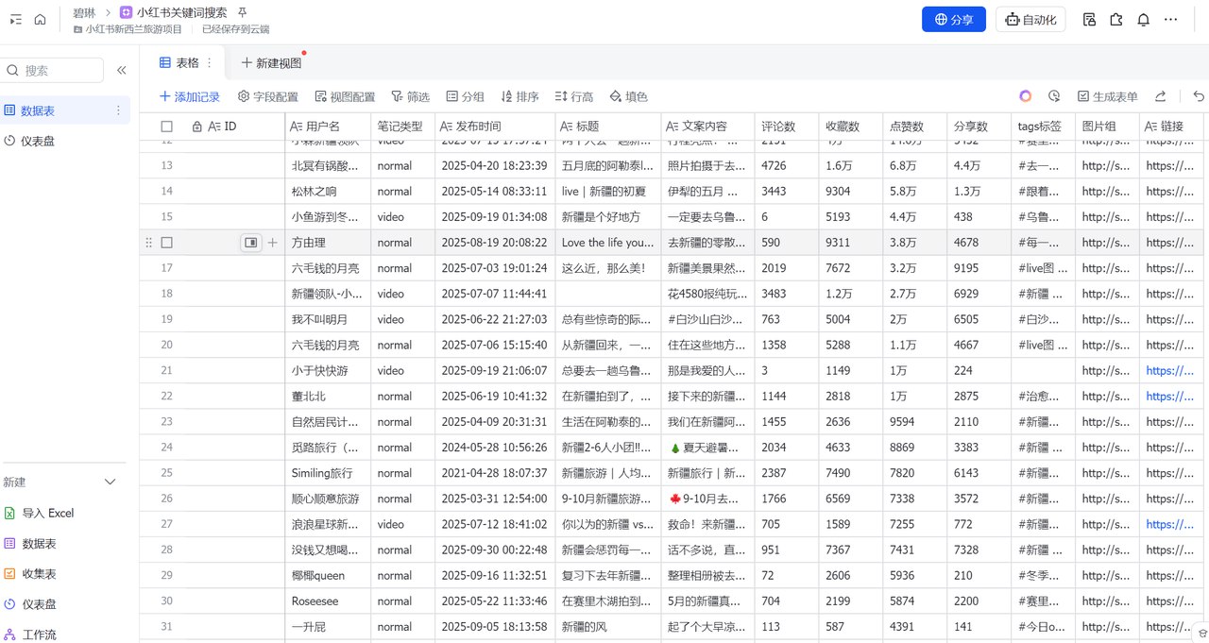Open the 筛选 filter settings
Viewport: 1209px width, 643px height.
coord(410,95)
